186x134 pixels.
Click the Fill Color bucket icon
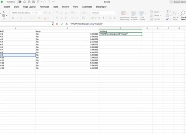pyautogui.click(x=39, y=18)
